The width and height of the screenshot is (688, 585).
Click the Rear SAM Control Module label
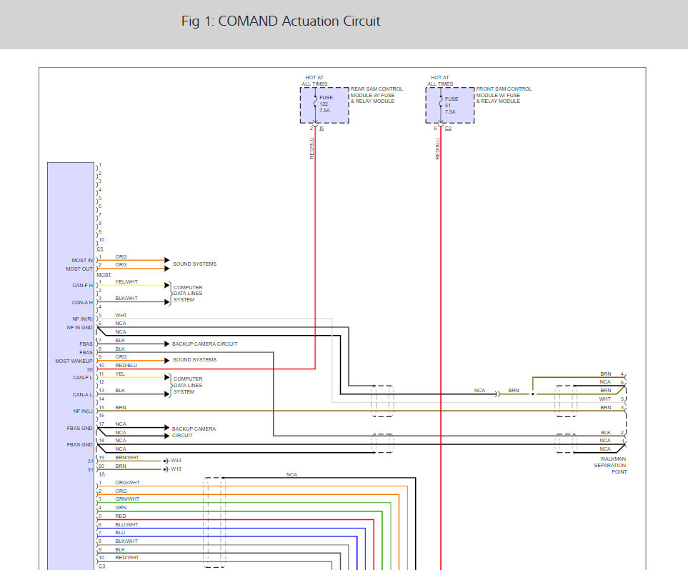click(377, 95)
